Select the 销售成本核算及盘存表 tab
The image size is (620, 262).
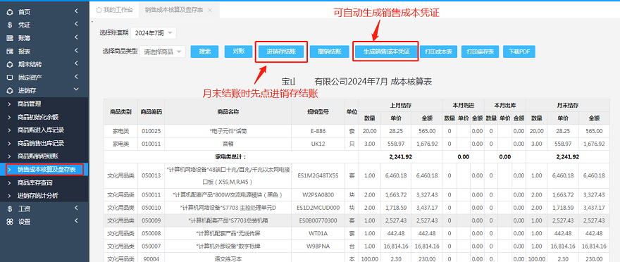pyautogui.click(x=179, y=10)
